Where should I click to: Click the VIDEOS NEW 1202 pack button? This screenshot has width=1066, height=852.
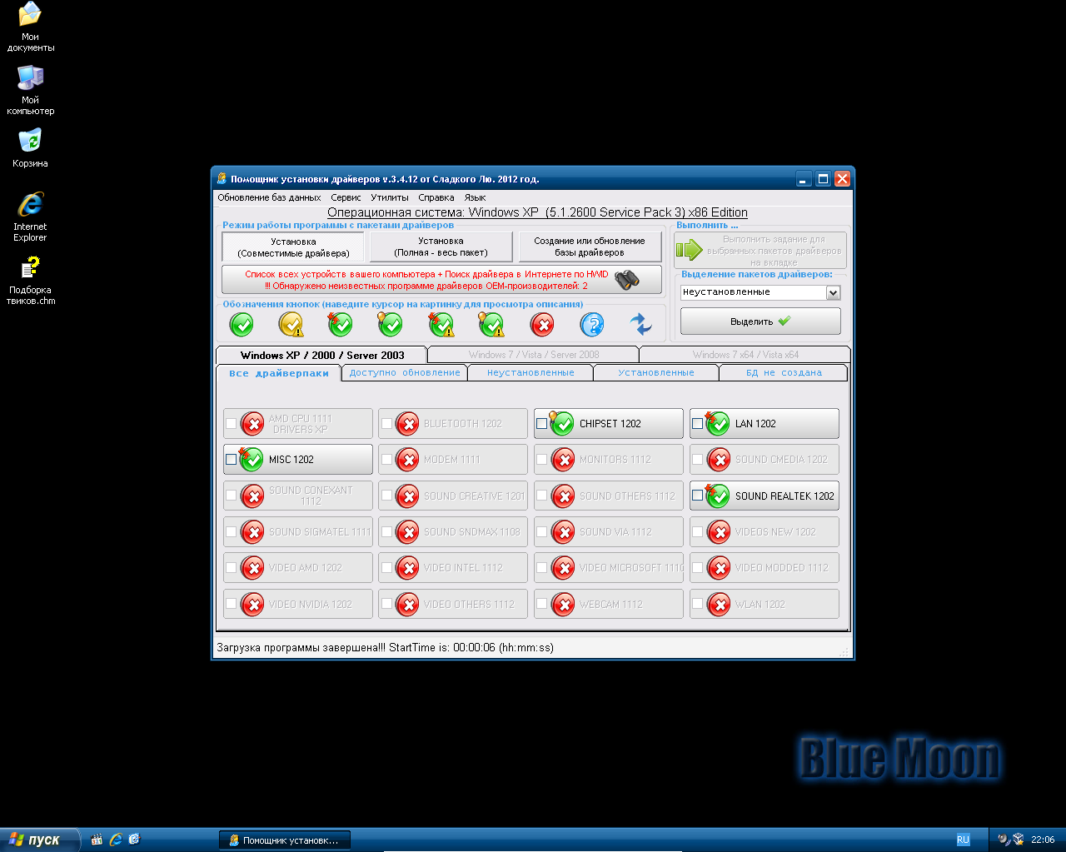tap(765, 532)
